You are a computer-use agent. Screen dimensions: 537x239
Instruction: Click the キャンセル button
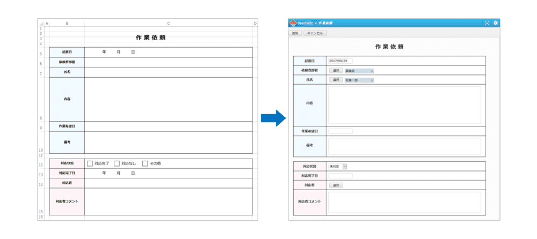tap(315, 33)
